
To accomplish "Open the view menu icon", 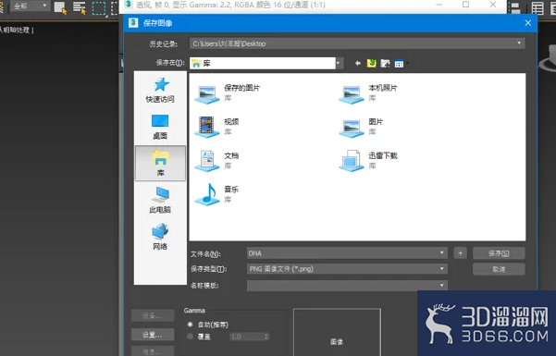I will [400, 64].
